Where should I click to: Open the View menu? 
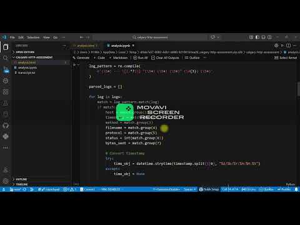[x=46, y=37]
